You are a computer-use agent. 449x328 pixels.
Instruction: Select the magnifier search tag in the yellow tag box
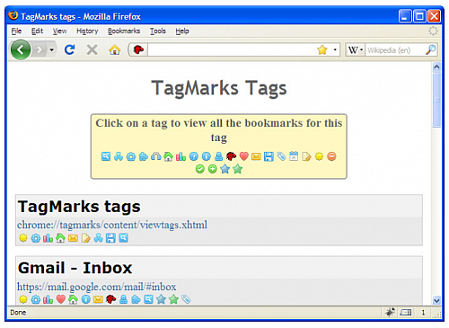pos(106,156)
